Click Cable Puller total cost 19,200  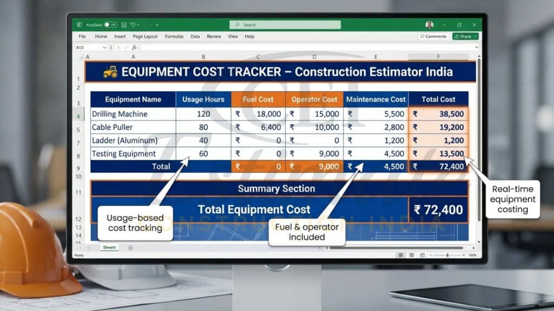coord(438,127)
